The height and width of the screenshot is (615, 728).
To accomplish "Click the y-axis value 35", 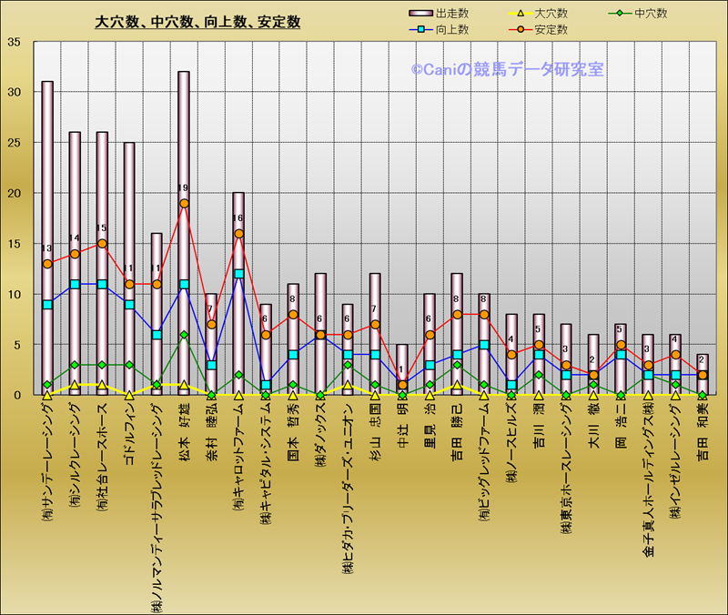I will pos(14,43).
